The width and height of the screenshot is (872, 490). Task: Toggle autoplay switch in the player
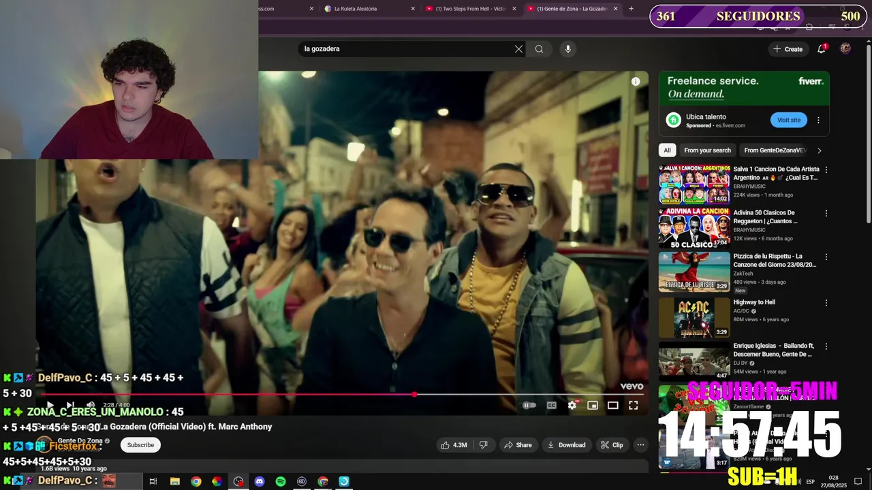click(x=529, y=406)
